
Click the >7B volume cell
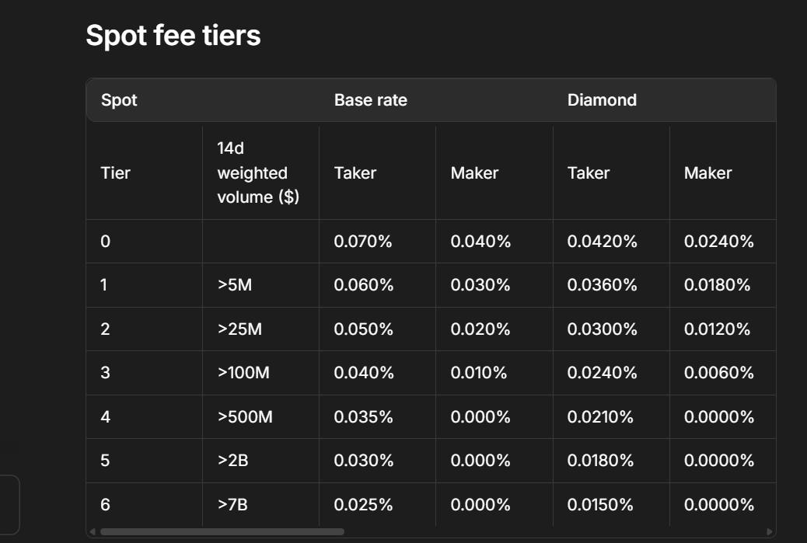[x=232, y=505]
